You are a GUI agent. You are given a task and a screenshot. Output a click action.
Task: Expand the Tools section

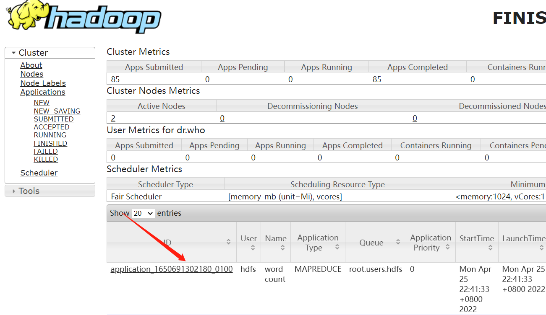[50, 191]
